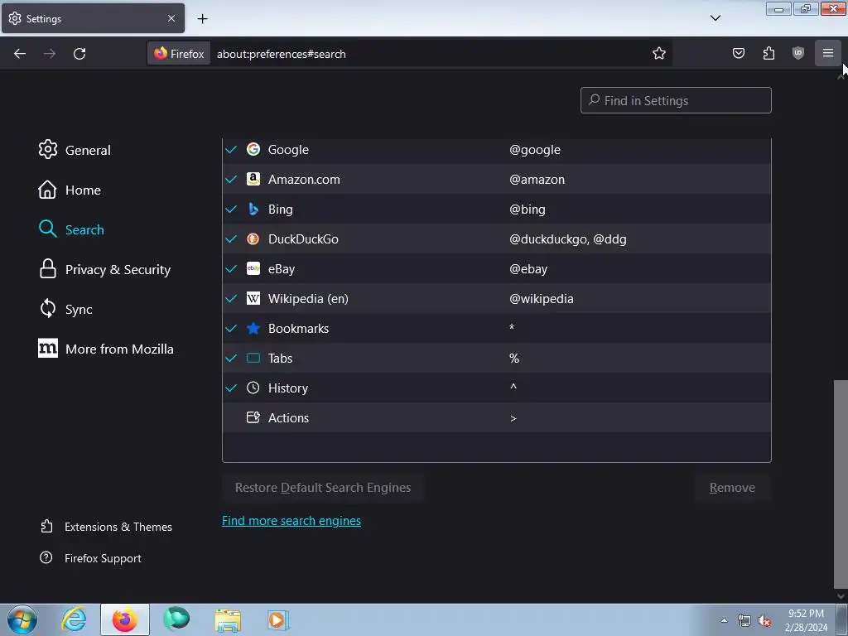Viewport: 848px width, 636px height.
Task: Click the settings page vertical scrollbar thumb
Action: coord(841,484)
